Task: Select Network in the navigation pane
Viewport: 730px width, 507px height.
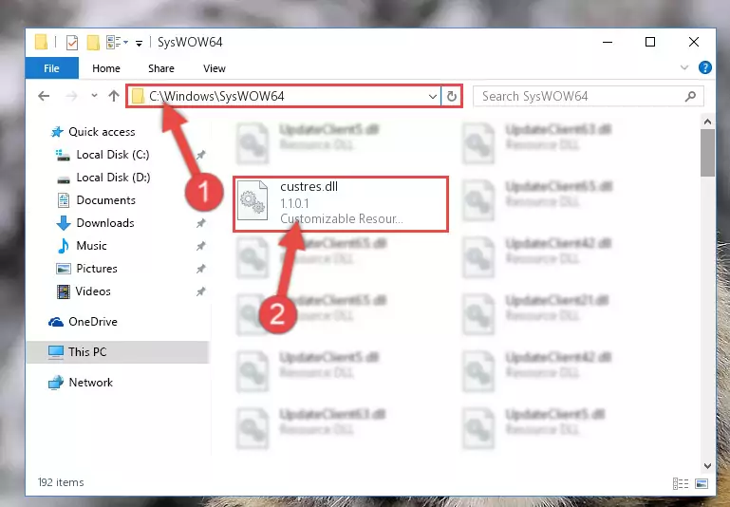Action: [90, 383]
